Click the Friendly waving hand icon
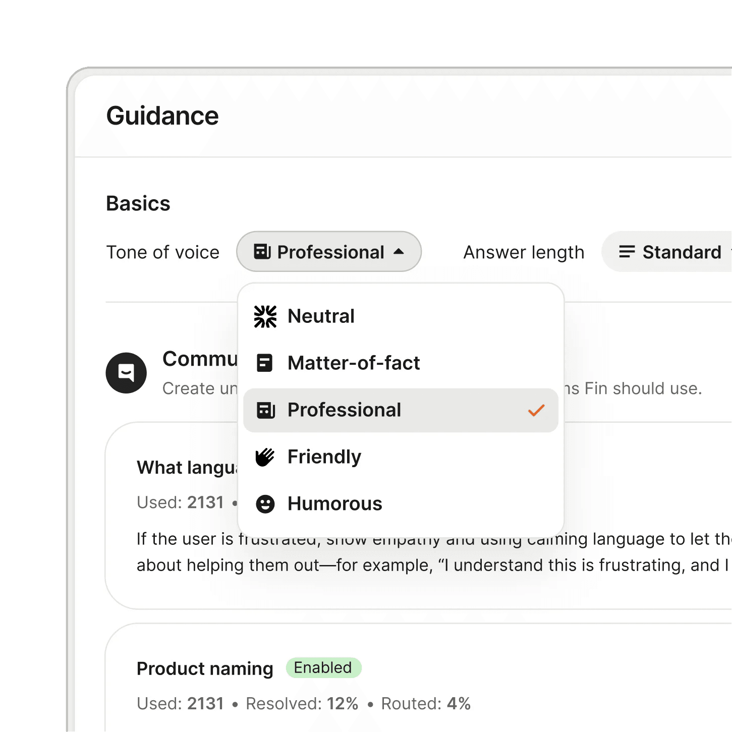The width and height of the screenshot is (732, 732). coord(265,457)
